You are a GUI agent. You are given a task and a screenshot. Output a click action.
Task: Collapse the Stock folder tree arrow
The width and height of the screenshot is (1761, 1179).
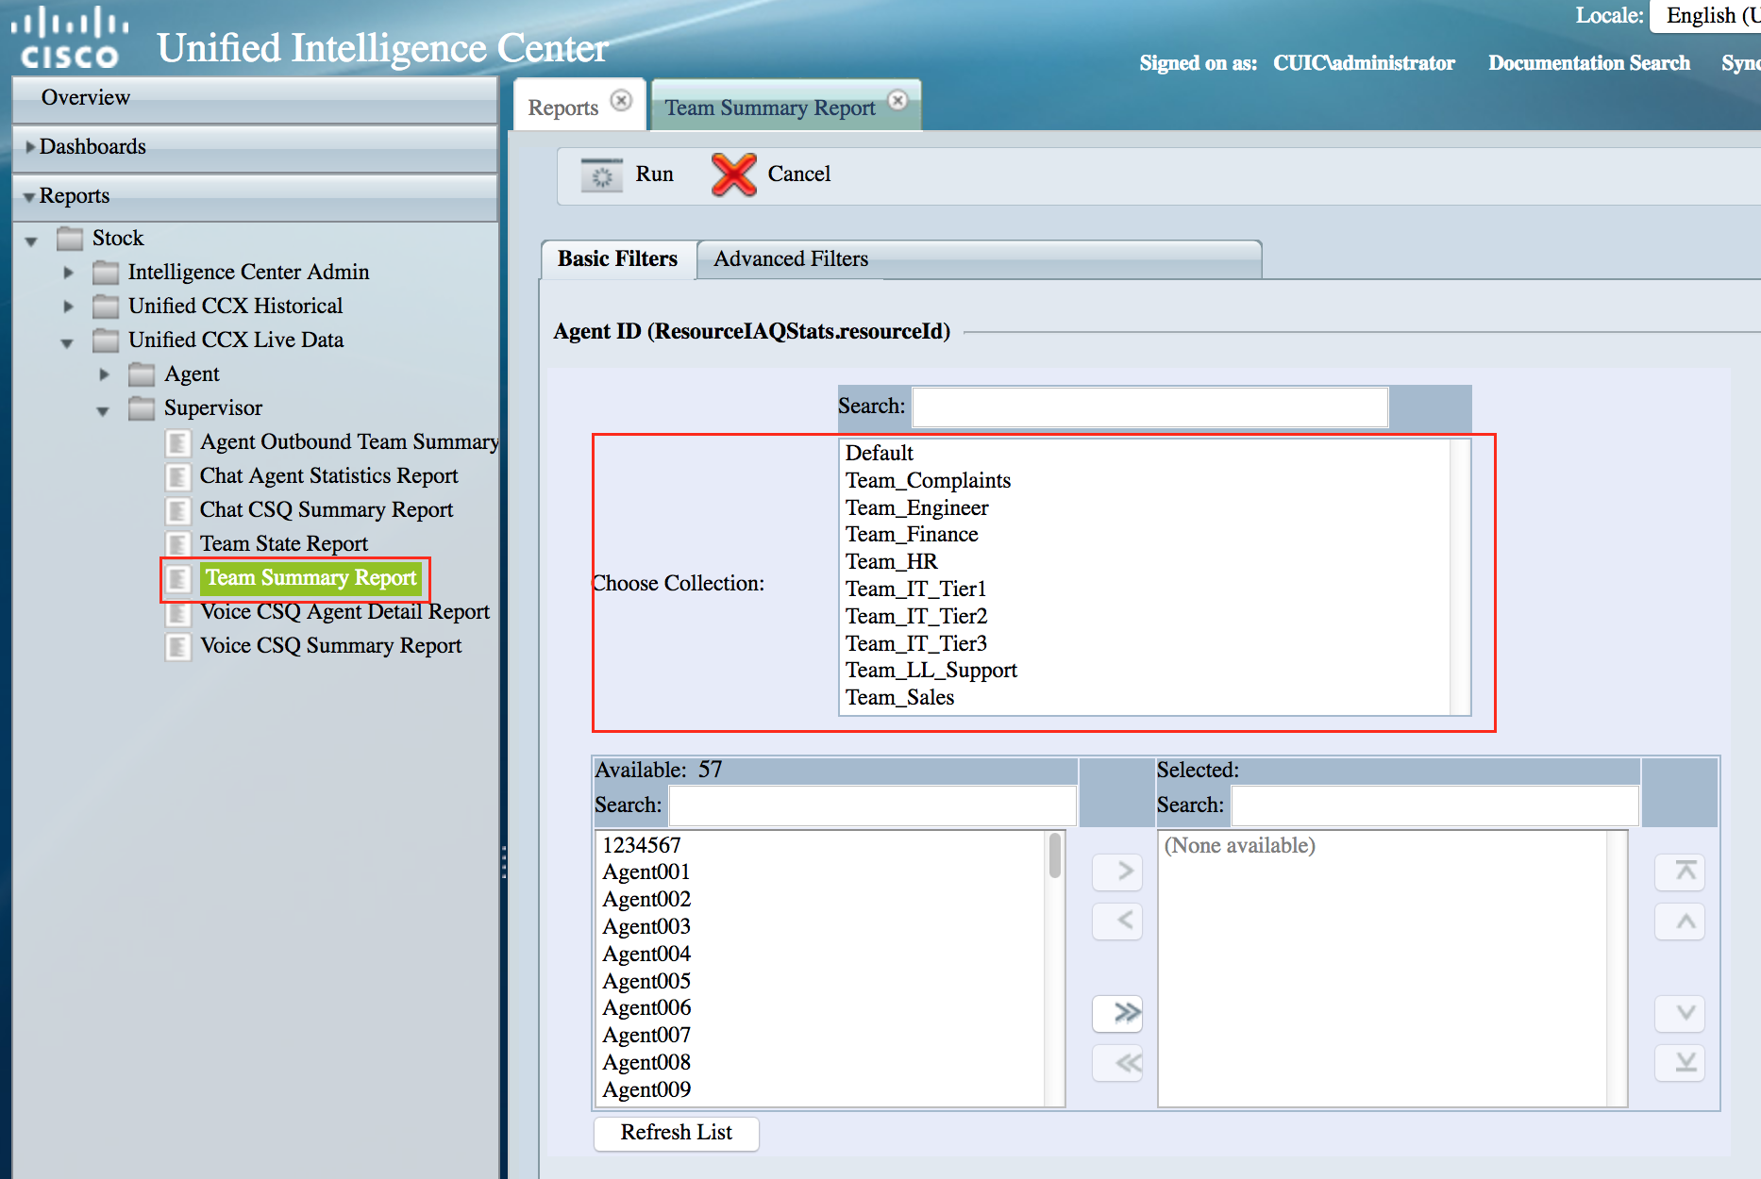click(31, 241)
